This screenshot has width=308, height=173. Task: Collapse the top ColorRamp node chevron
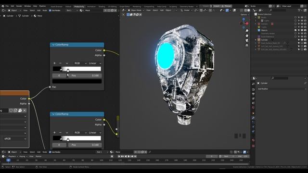pos(53,45)
